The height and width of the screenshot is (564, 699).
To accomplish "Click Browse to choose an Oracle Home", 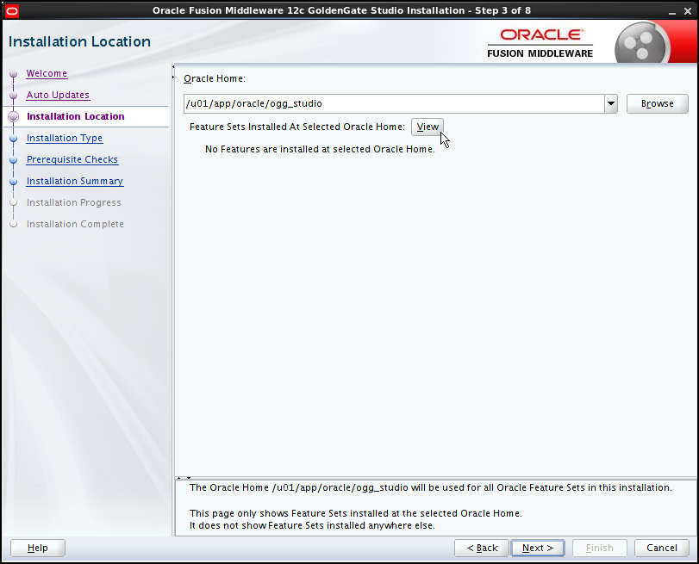I will click(x=657, y=102).
